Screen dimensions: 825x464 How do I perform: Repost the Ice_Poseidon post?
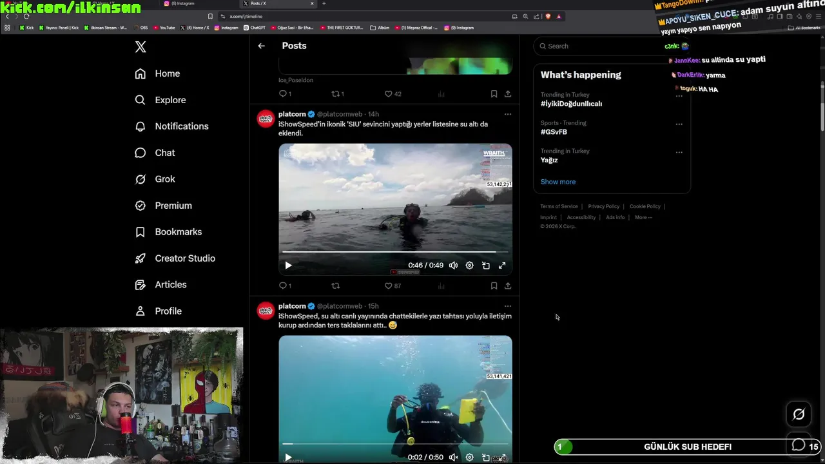point(337,93)
